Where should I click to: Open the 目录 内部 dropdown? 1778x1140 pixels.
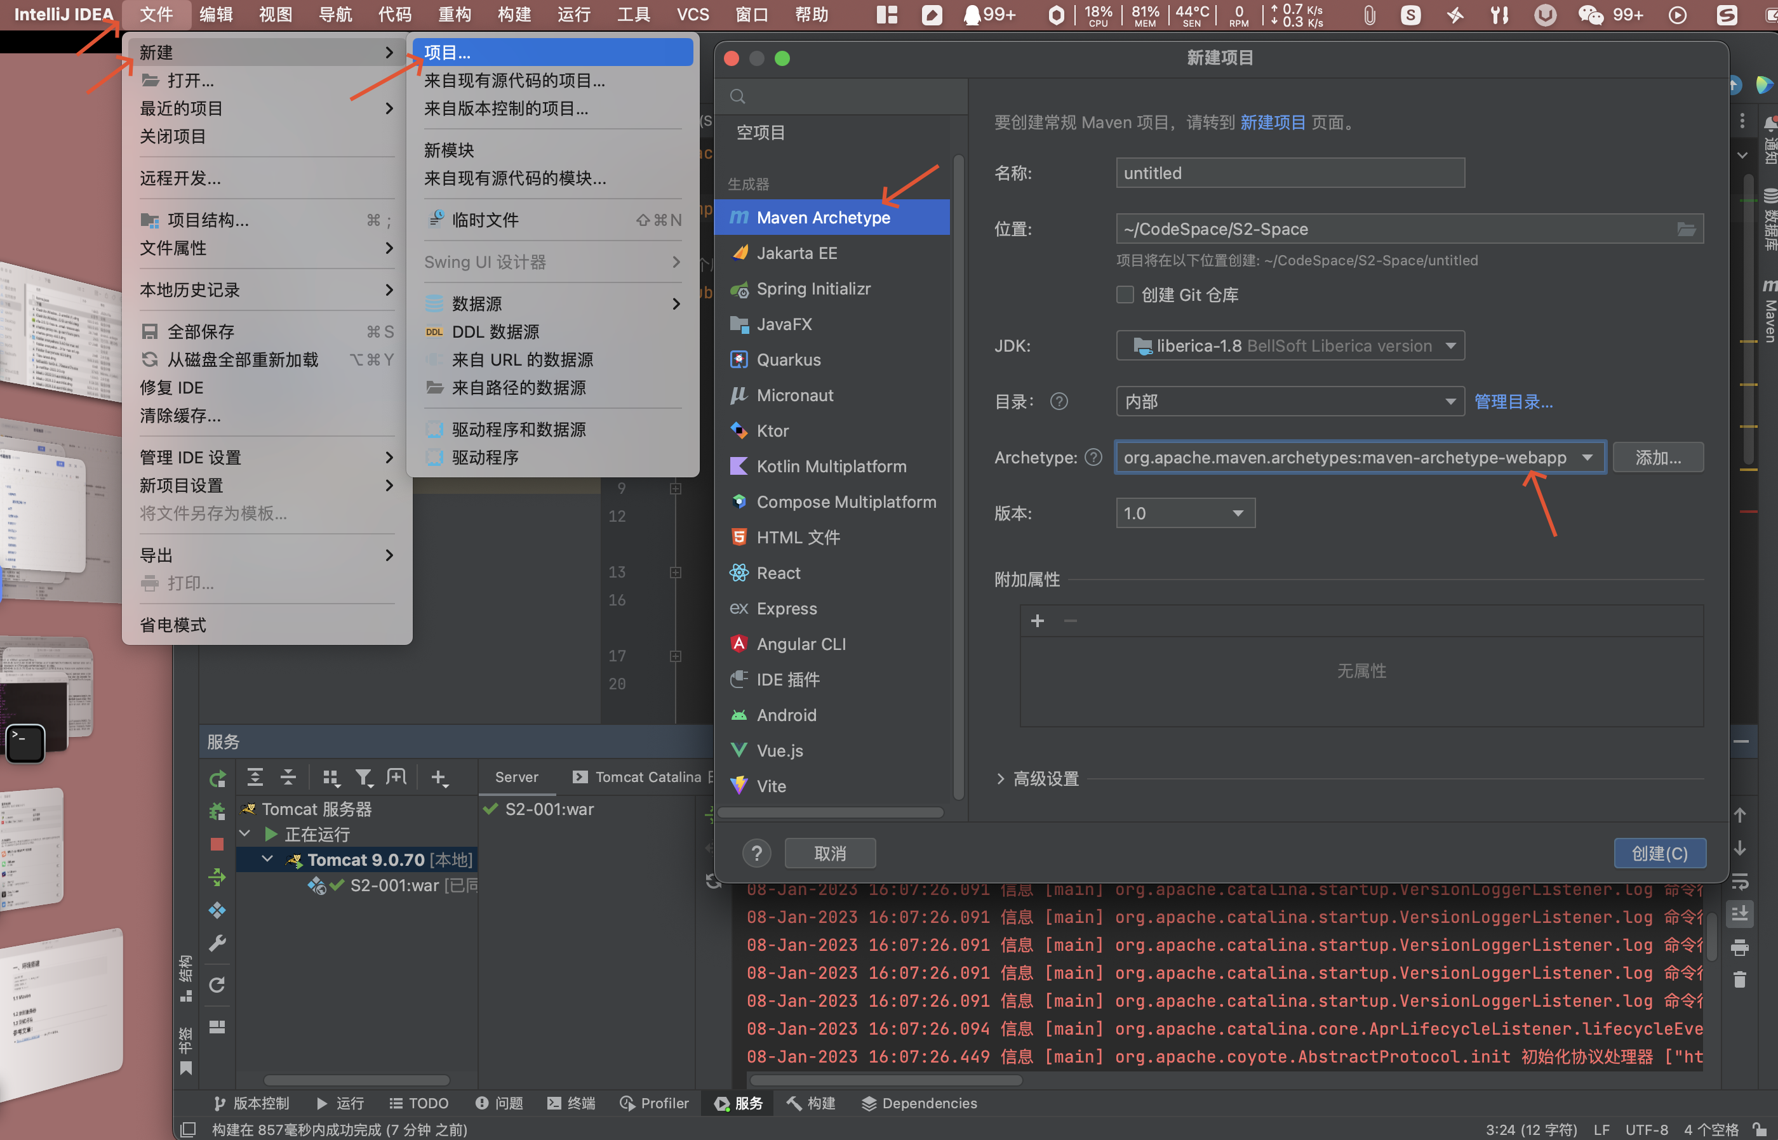click(x=1290, y=401)
